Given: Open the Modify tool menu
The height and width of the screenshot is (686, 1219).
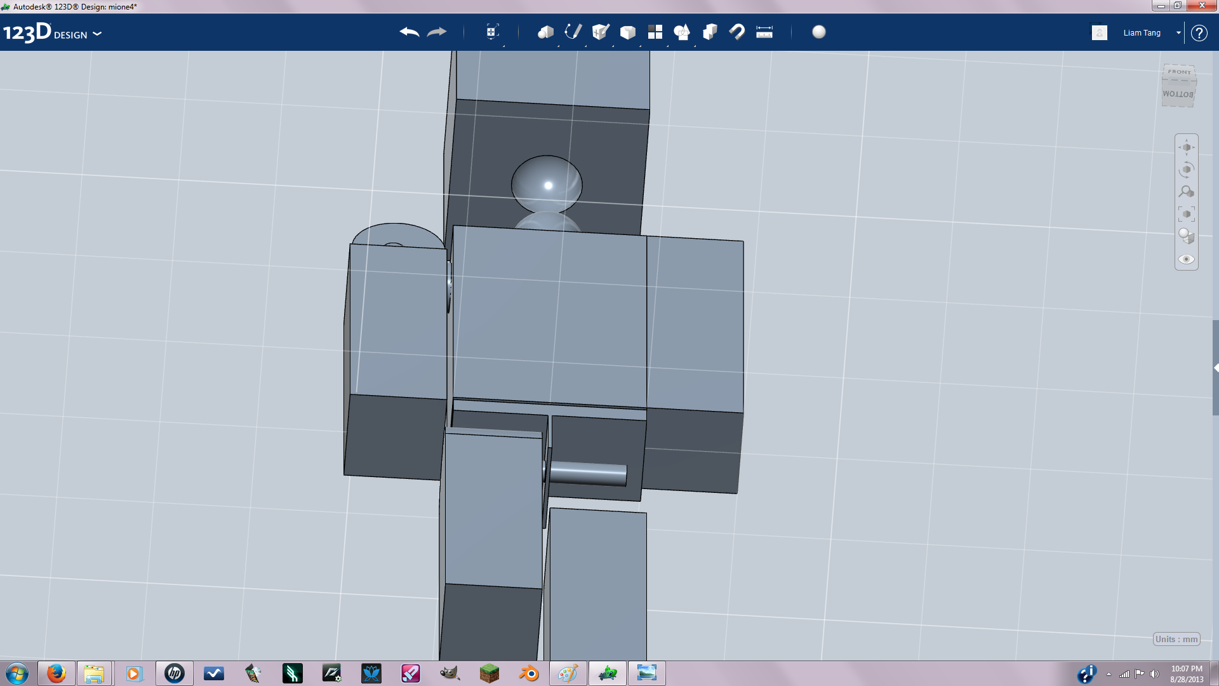Looking at the screenshot, I should click(627, 32).
